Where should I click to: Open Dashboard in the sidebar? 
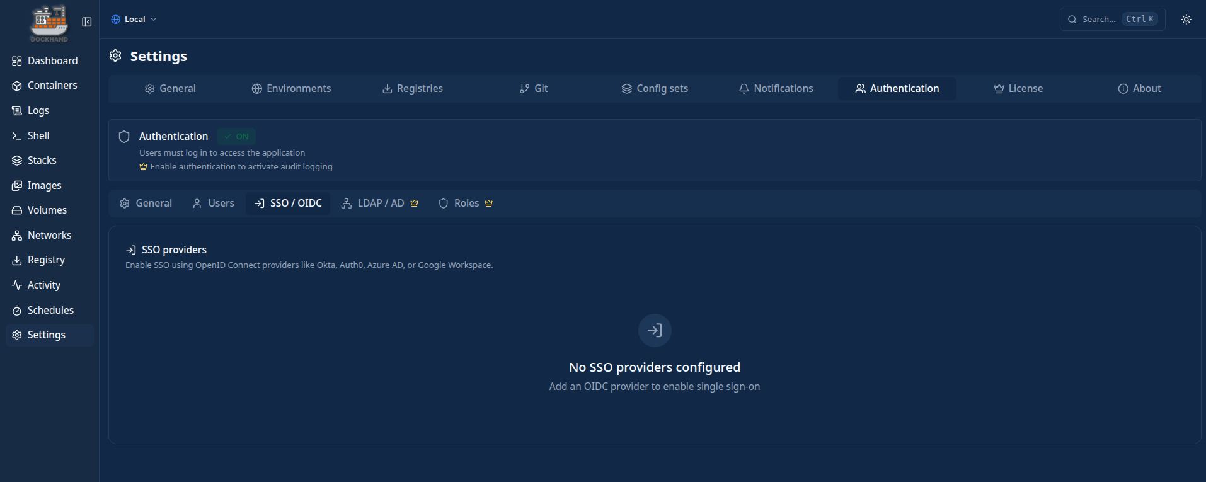[x=50, y=60]
